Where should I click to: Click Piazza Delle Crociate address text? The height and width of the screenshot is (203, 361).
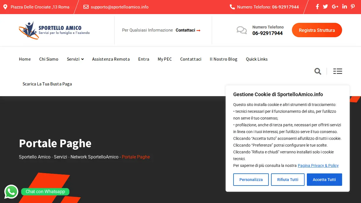(x=40, y=7)
